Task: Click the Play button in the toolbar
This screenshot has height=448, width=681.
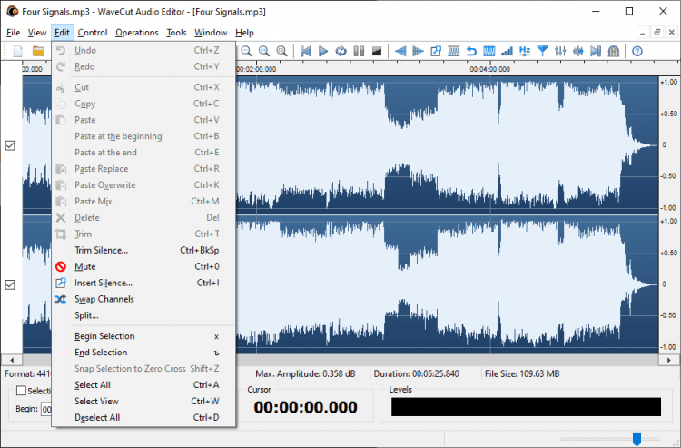Action: [x=323, y=51]
